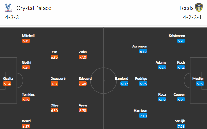Click Mitchell's 6.43 rating badge
The height and width of the screenshot is (129, 207).
click(26, 41)
